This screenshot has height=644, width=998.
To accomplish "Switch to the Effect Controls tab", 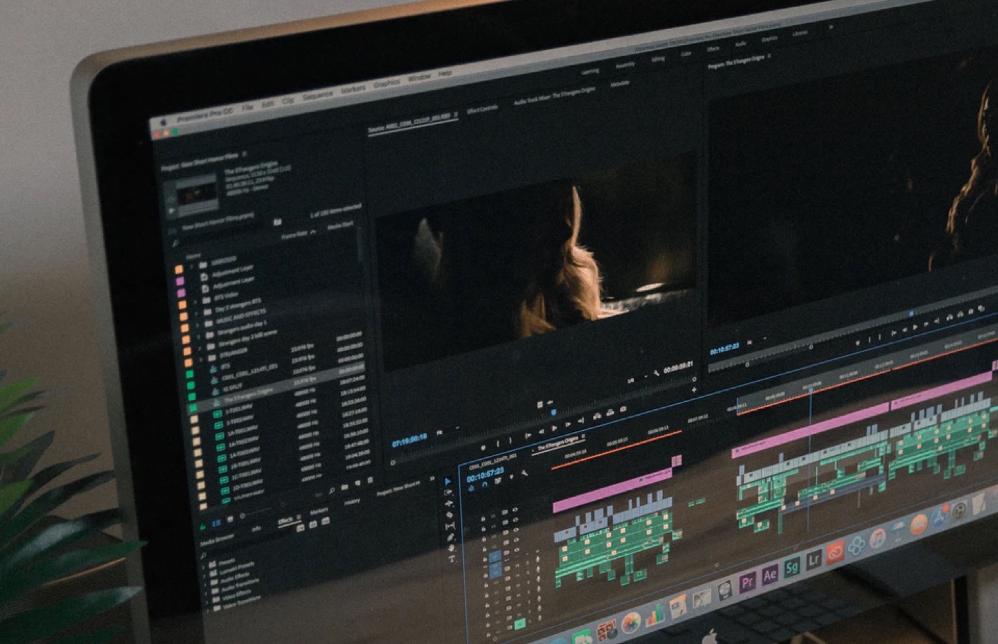I will click(x=482, y=110).
